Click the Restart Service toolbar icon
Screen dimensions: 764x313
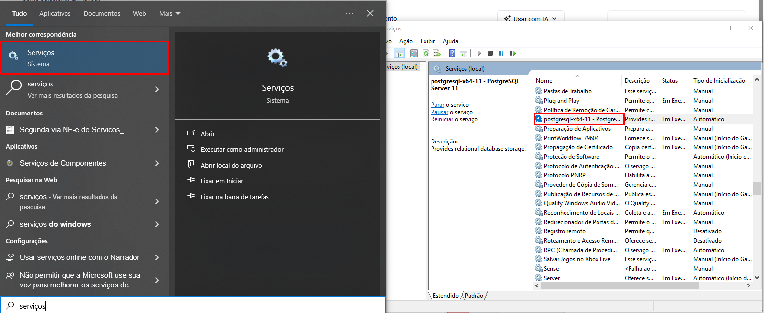point(513,53)
